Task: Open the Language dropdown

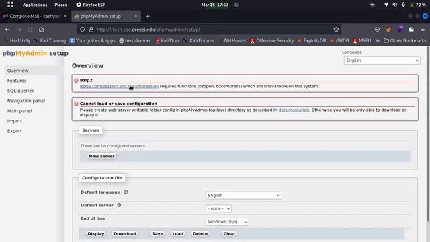Action: pos(382,61)
